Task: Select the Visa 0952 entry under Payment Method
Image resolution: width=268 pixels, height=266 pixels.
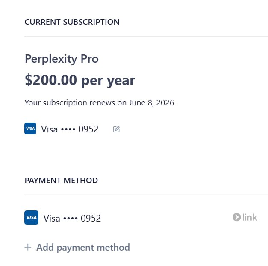Action: pyautogui.click(x=72, y=218)
